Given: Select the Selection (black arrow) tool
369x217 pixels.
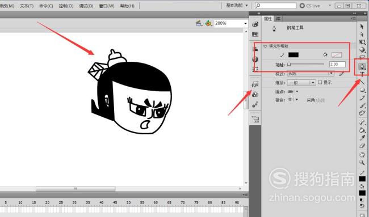Looking at the screenshot, I should (362, 26).
